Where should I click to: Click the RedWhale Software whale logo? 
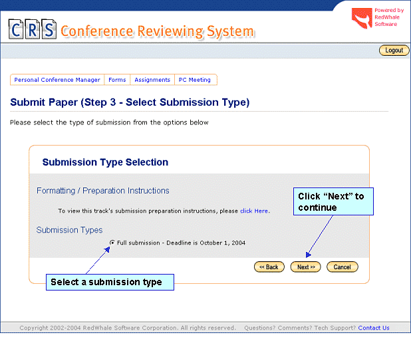[361, 19]
